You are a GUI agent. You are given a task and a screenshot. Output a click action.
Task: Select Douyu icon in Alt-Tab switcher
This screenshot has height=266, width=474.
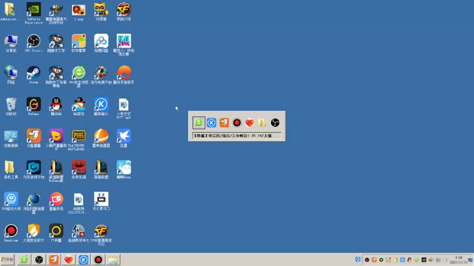click(225, 123)
